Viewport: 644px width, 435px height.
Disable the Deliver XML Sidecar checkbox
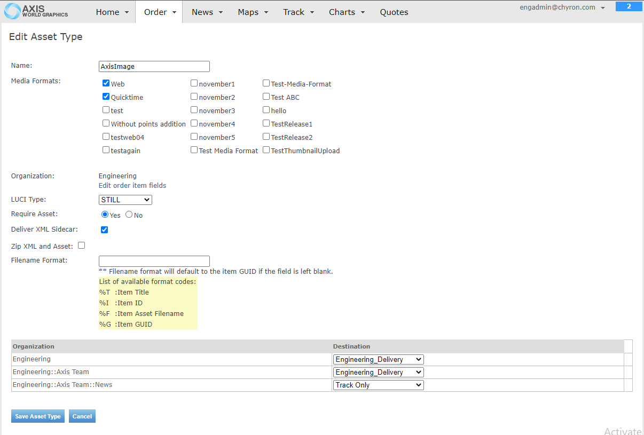pos(104,230)
